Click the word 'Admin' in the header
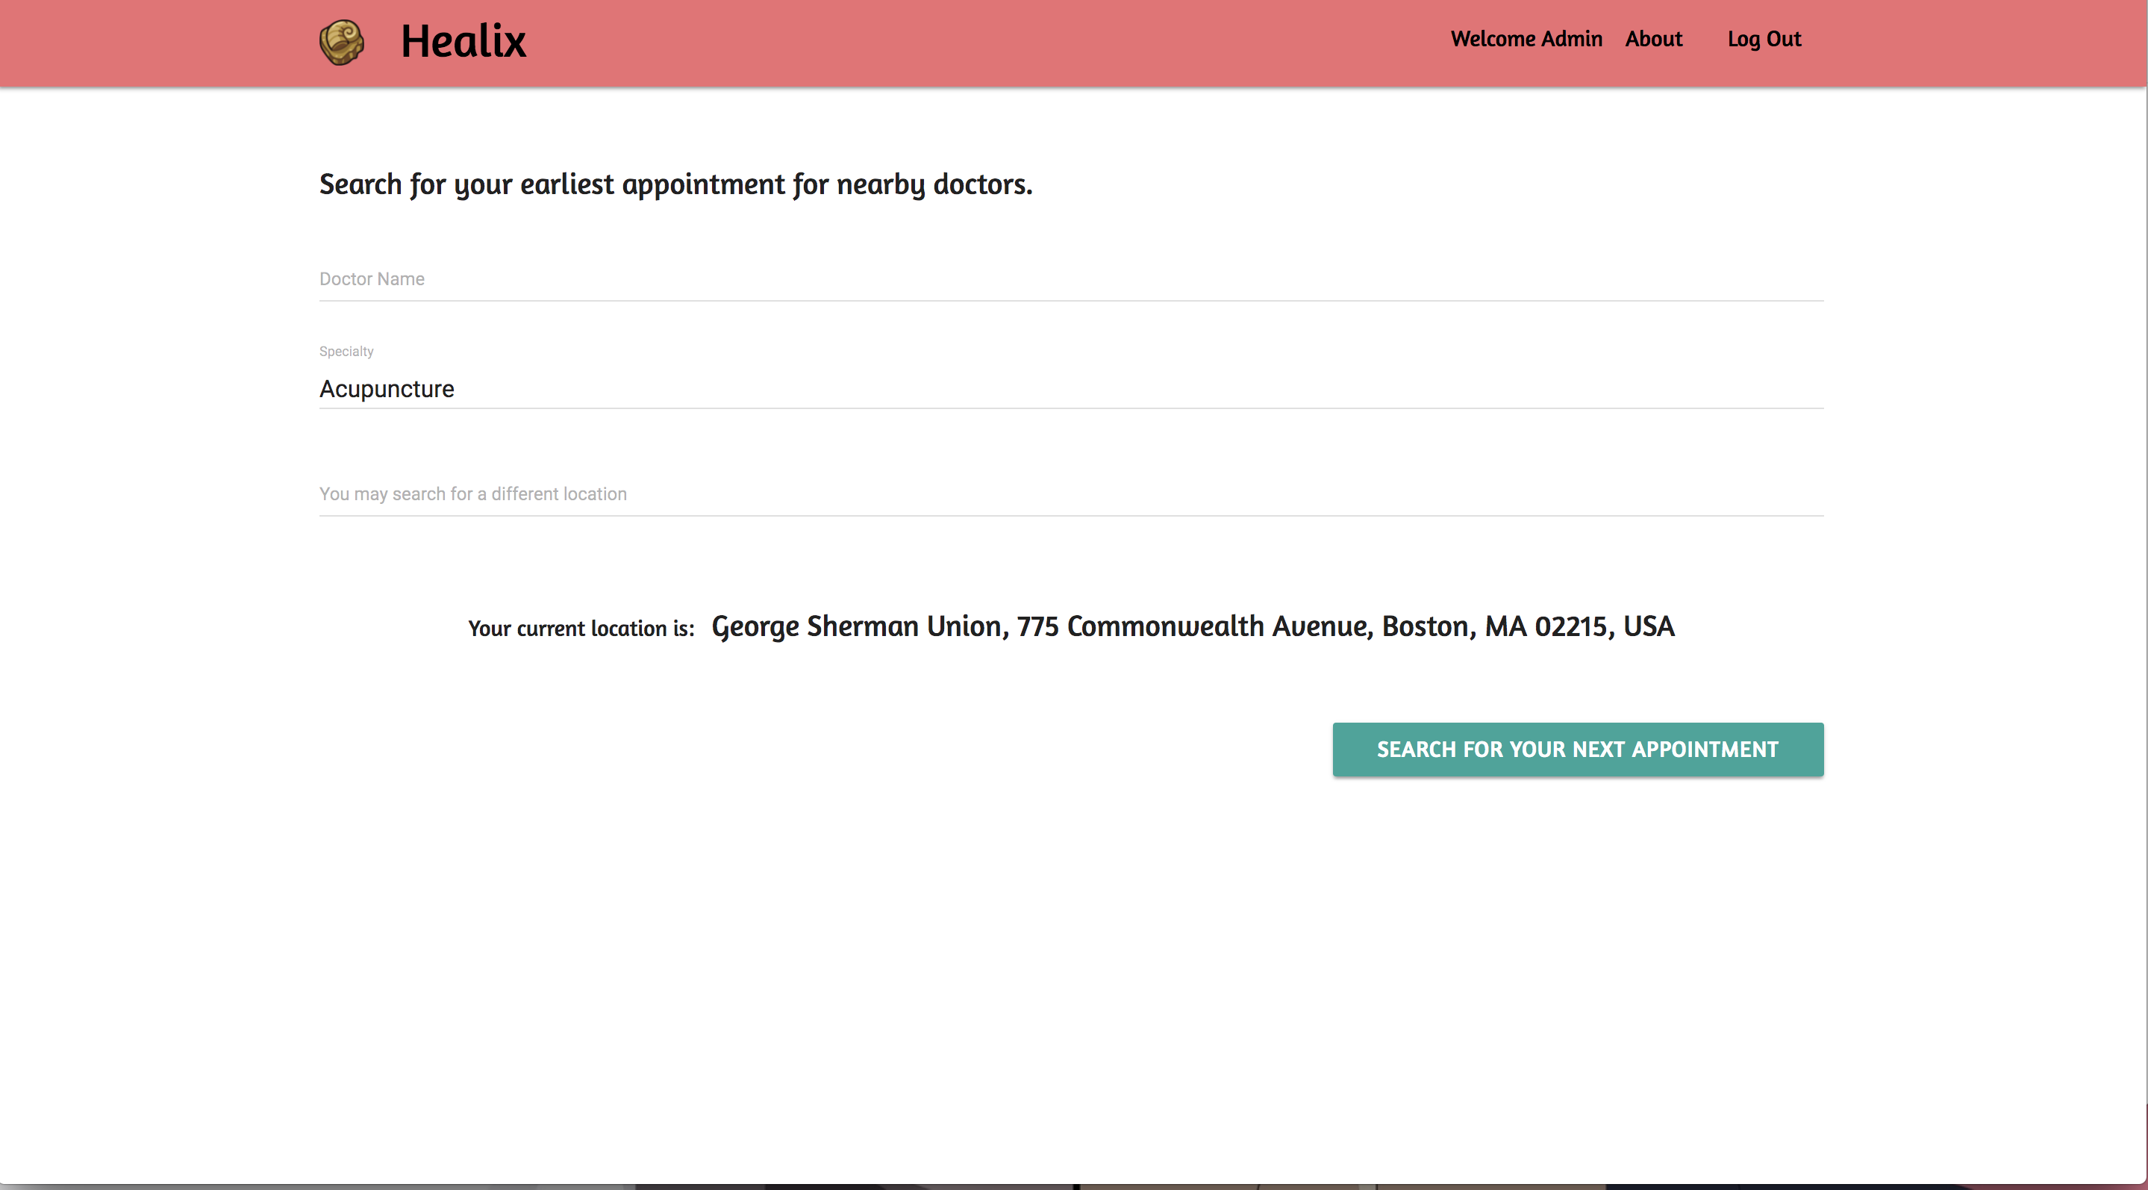Image resolution: width=2148 pixels, height=1190 pixels. 1571,40
